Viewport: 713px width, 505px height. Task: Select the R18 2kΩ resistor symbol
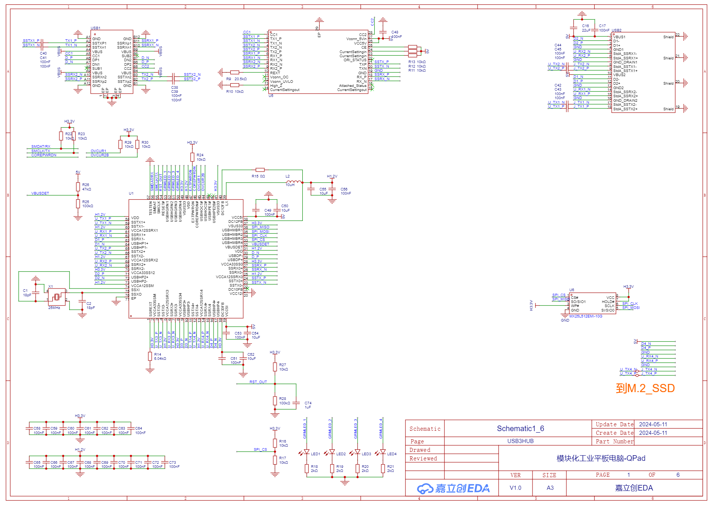(307, 469)
